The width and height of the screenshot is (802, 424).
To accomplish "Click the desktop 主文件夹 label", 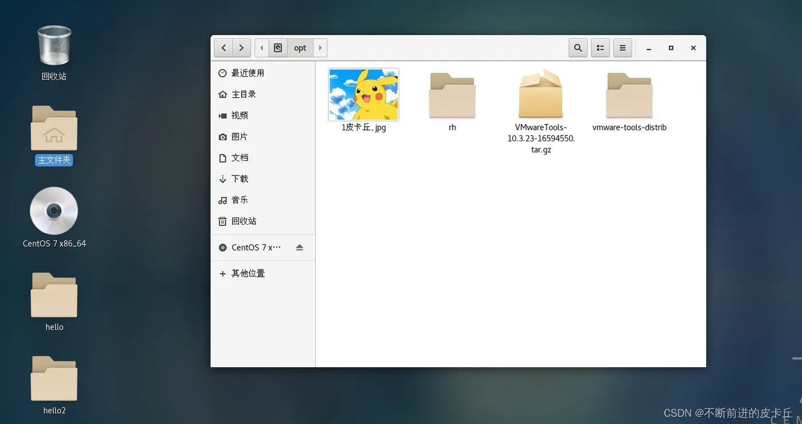I will pos(54,160).
